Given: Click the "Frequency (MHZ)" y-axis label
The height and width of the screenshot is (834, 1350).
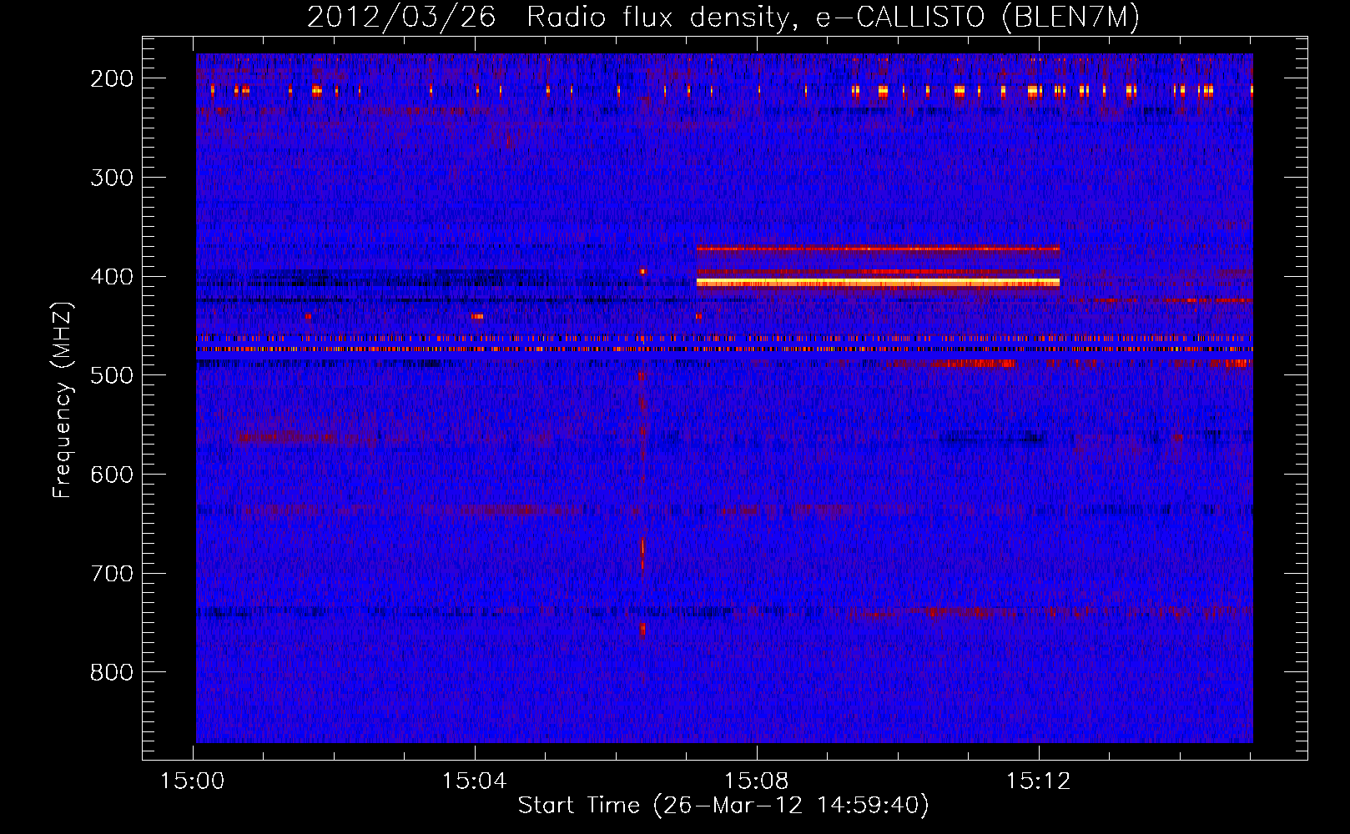Looking at the screenshot, I should pyautogui.click(x=63, y=399).
